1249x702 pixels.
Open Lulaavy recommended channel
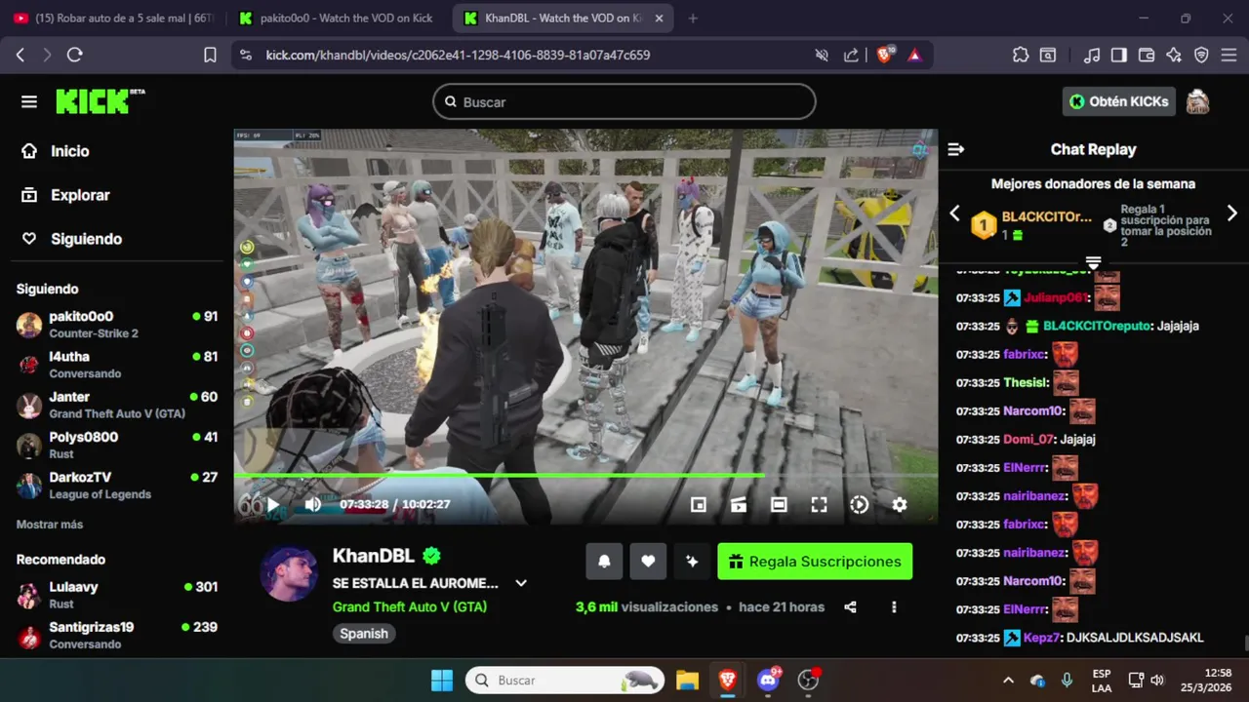tap(117, 595)
